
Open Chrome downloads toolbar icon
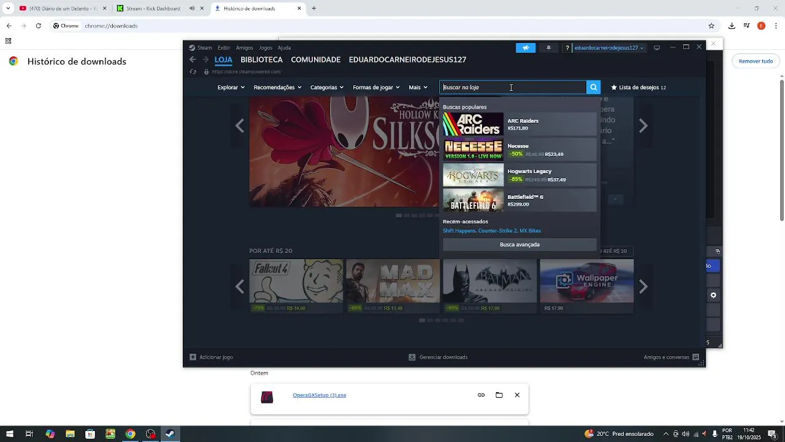click(x=732, y=26)
